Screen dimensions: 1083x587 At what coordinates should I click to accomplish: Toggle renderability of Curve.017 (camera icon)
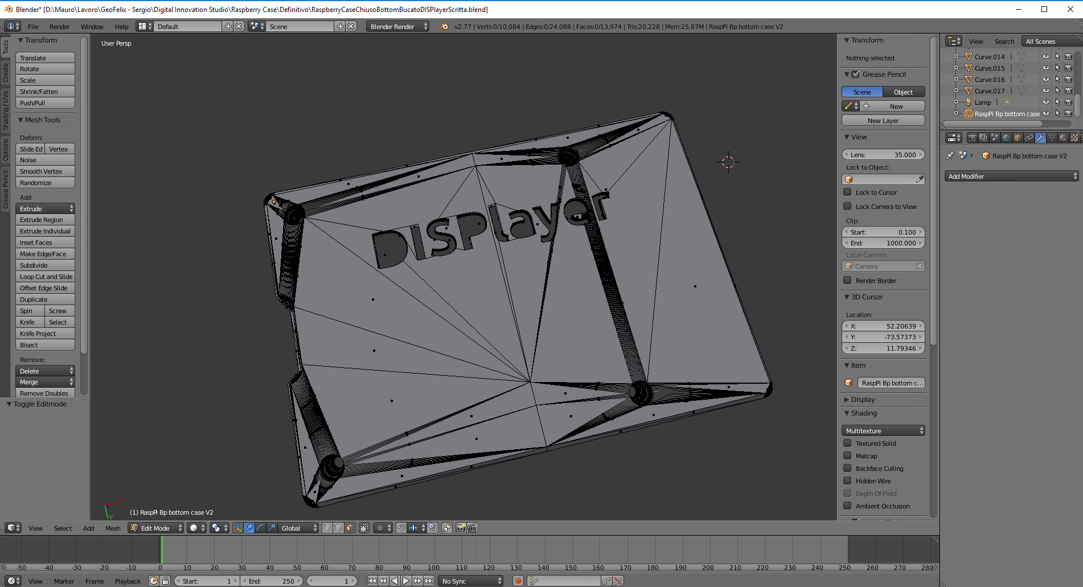[x=1069, y=91]
